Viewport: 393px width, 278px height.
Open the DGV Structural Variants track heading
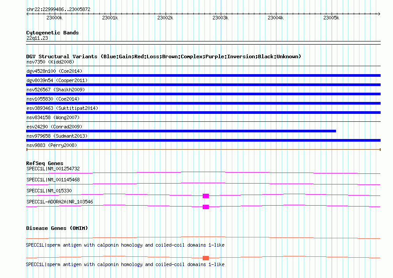tap(163, 56)
